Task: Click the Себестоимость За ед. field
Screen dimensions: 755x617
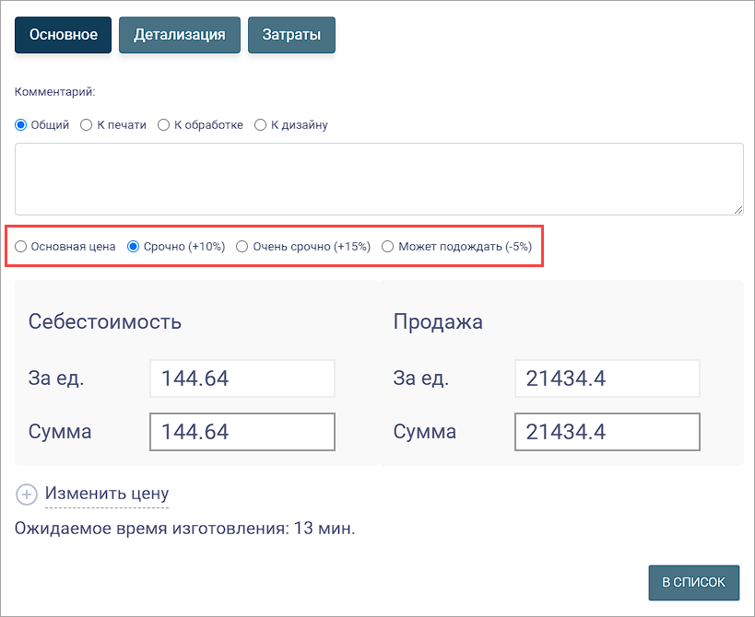Action: (242, 378)
